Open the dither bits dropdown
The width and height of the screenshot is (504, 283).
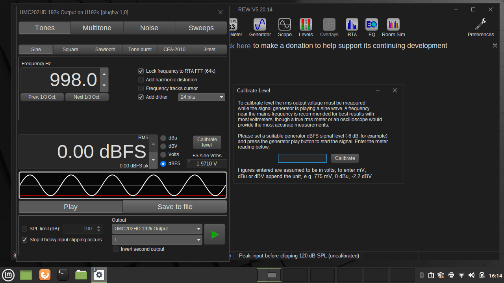coord(202,97)
